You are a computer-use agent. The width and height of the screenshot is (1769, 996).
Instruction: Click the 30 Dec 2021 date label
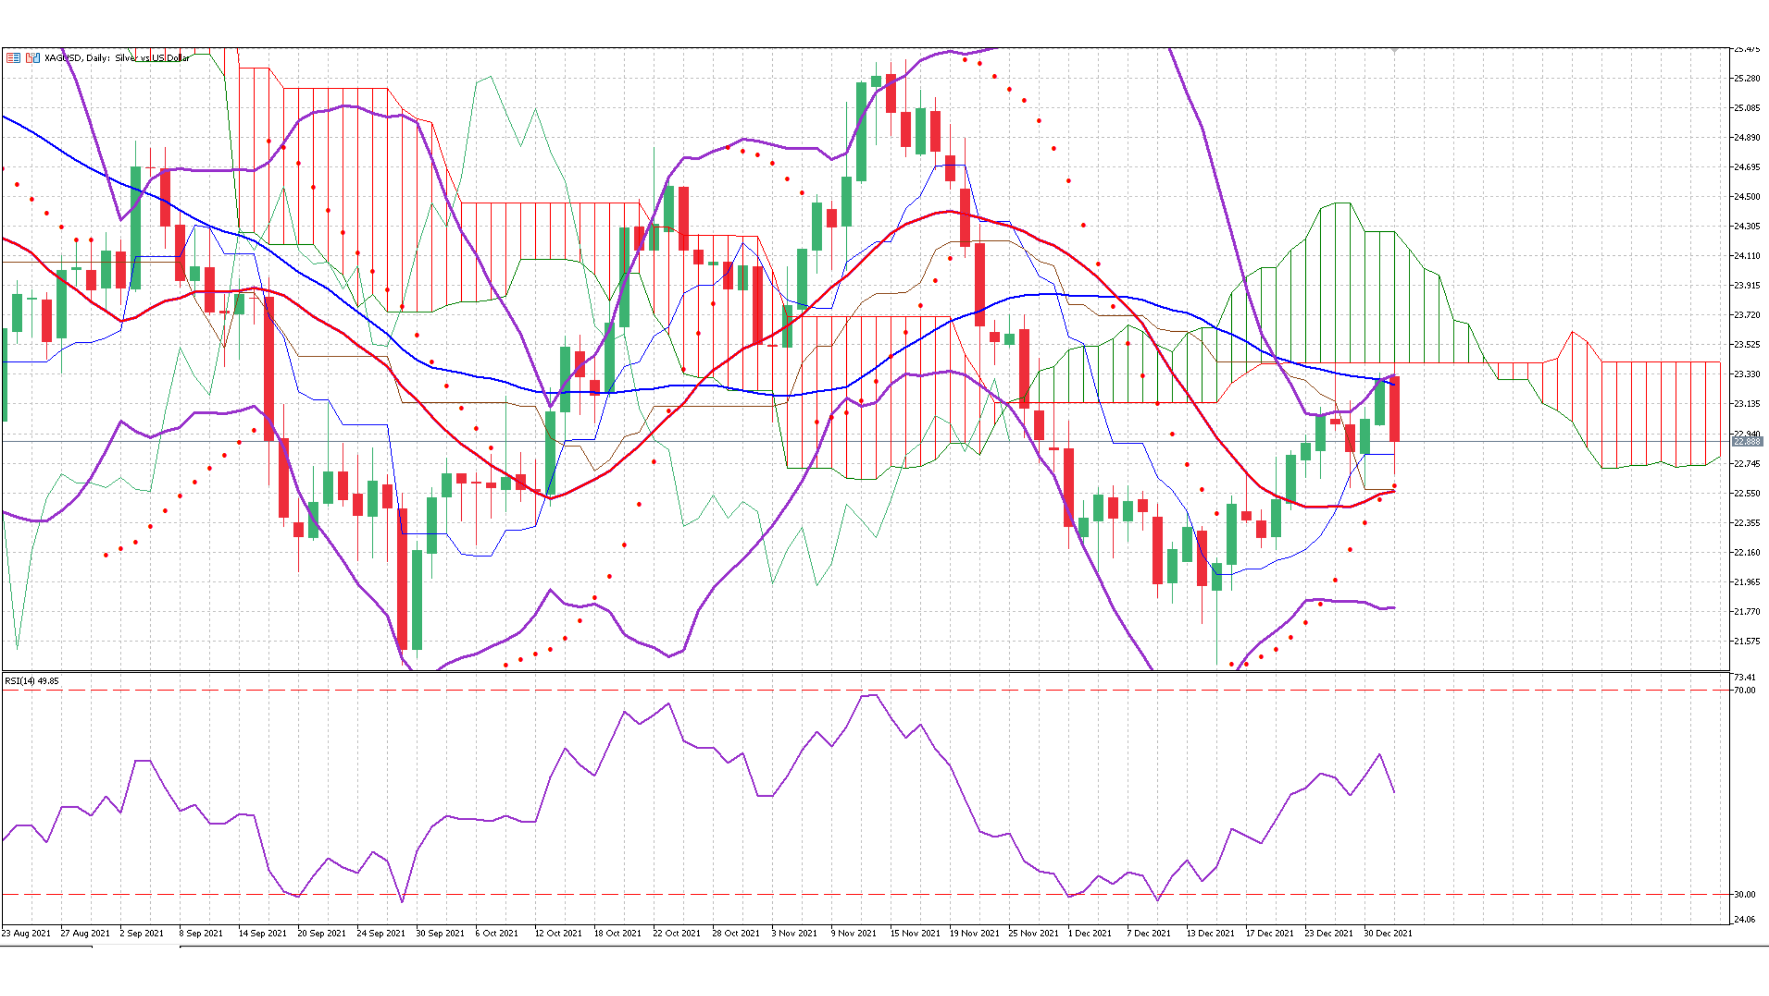pyautogui.click(x=1388, y=933)
